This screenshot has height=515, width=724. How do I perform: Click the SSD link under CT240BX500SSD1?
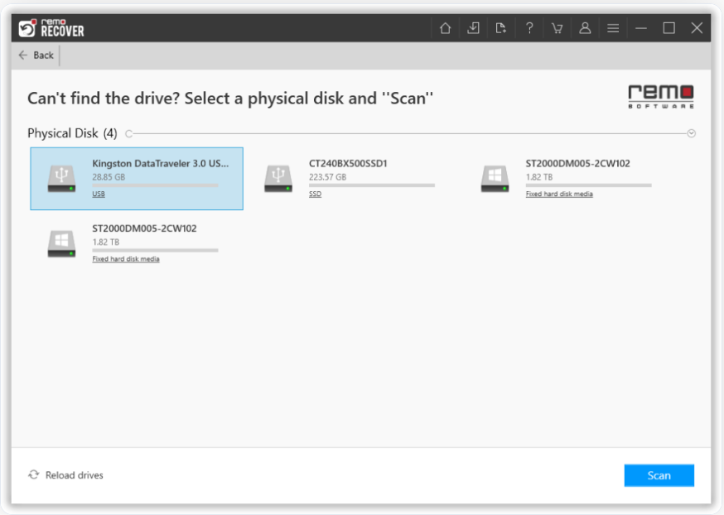[315, 195]
